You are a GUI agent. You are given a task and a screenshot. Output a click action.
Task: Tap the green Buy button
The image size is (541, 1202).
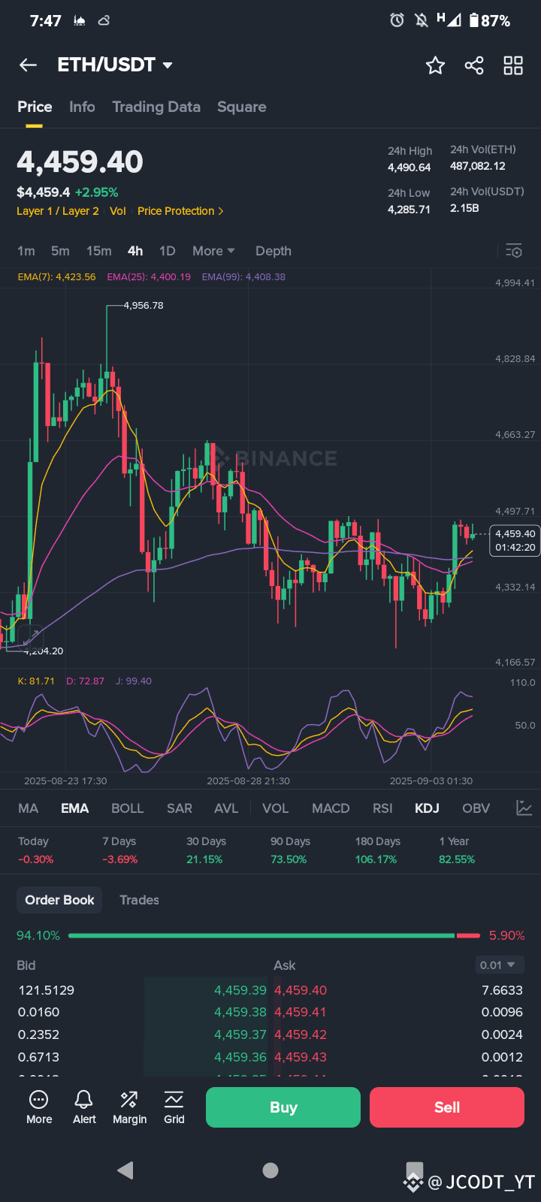coord(283,1107)
